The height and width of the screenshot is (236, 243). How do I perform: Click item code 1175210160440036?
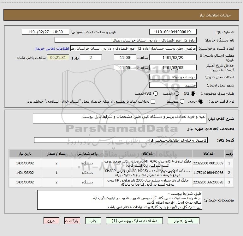[x=208, y=173]
